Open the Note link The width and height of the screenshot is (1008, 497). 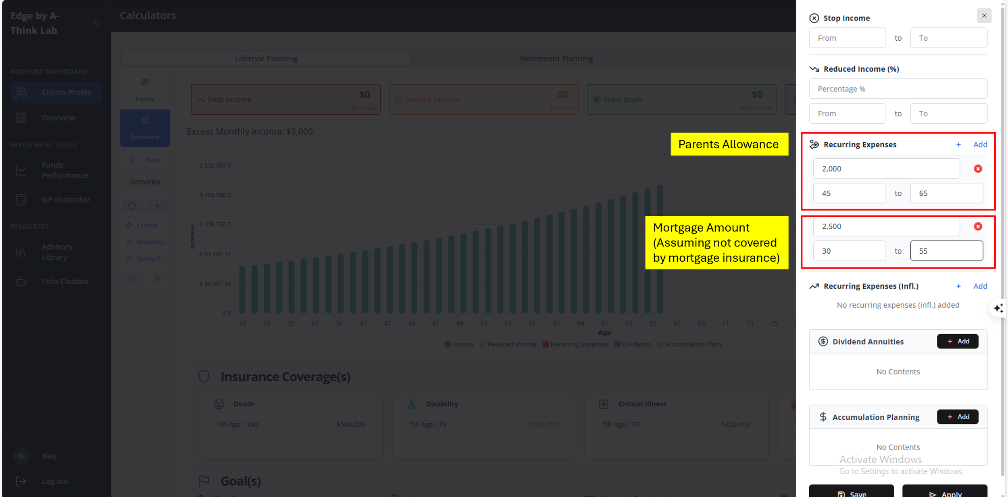click(x=145, y=159)
